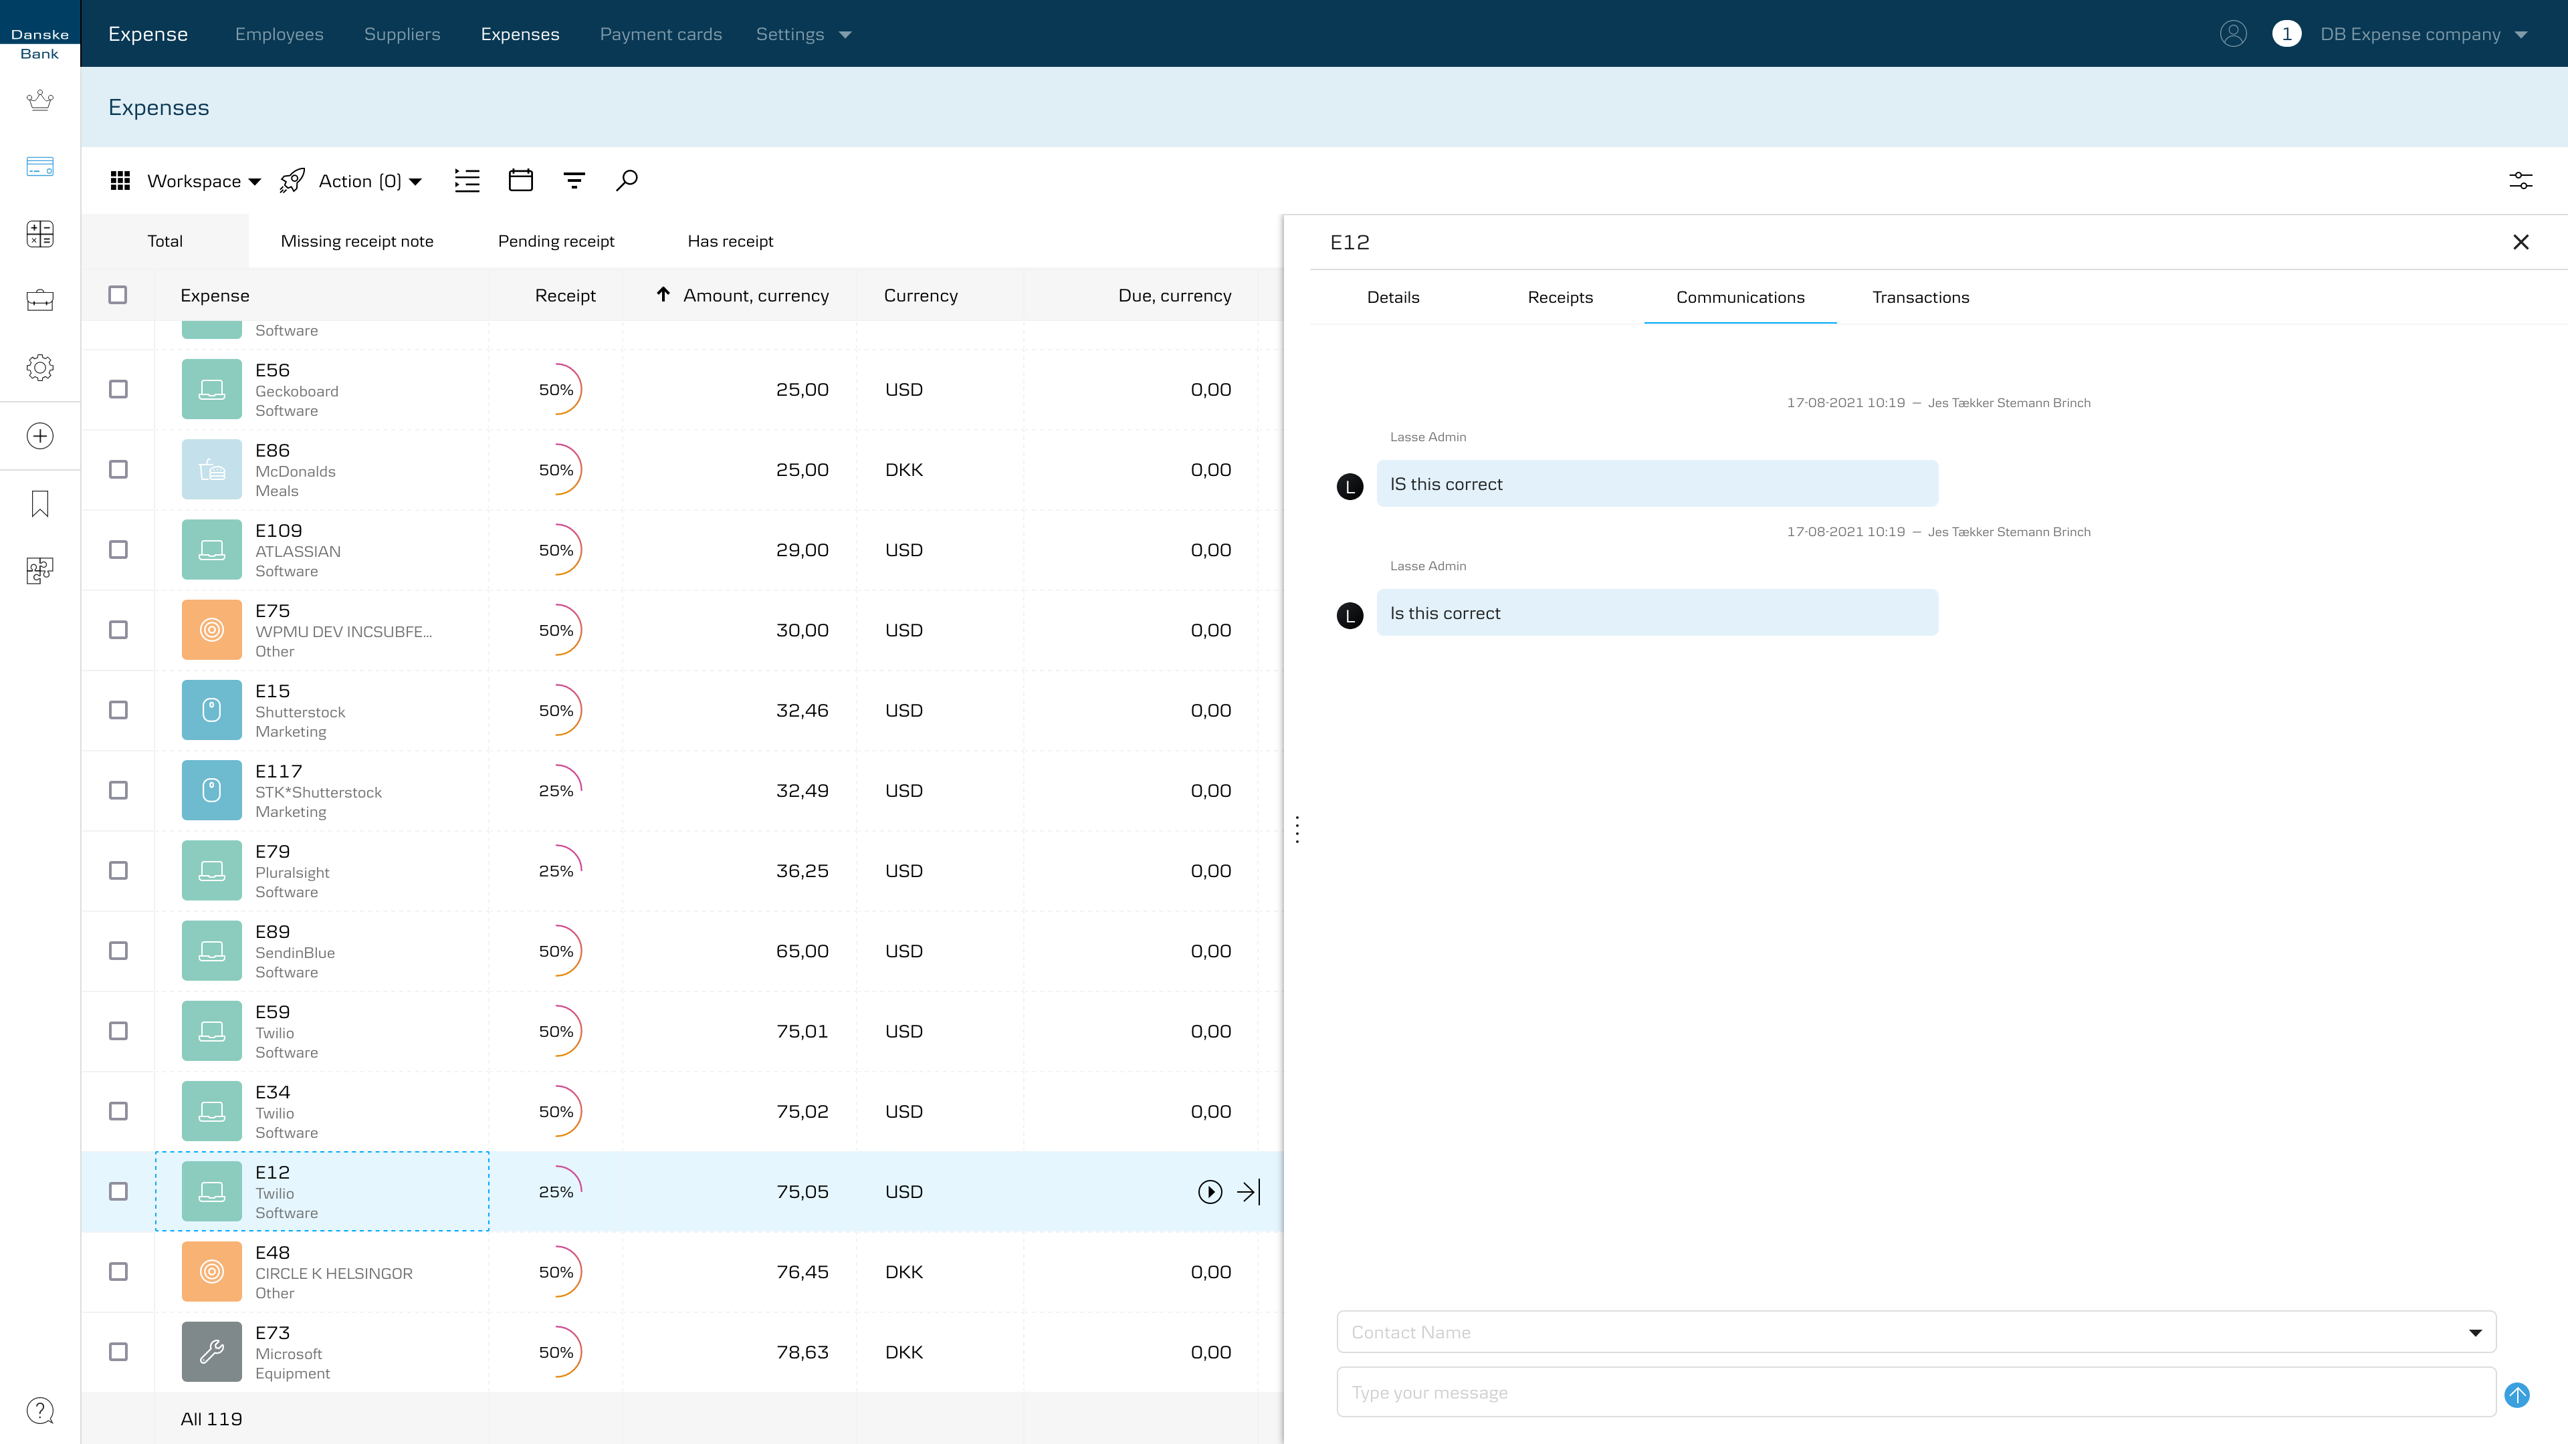Open the gear settings sidebar icon
Screen dimensions: 2568x1444
tap(40, 368)
